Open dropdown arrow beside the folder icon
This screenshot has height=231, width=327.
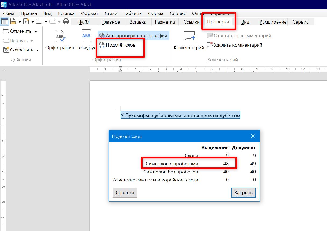coord(19,22)
